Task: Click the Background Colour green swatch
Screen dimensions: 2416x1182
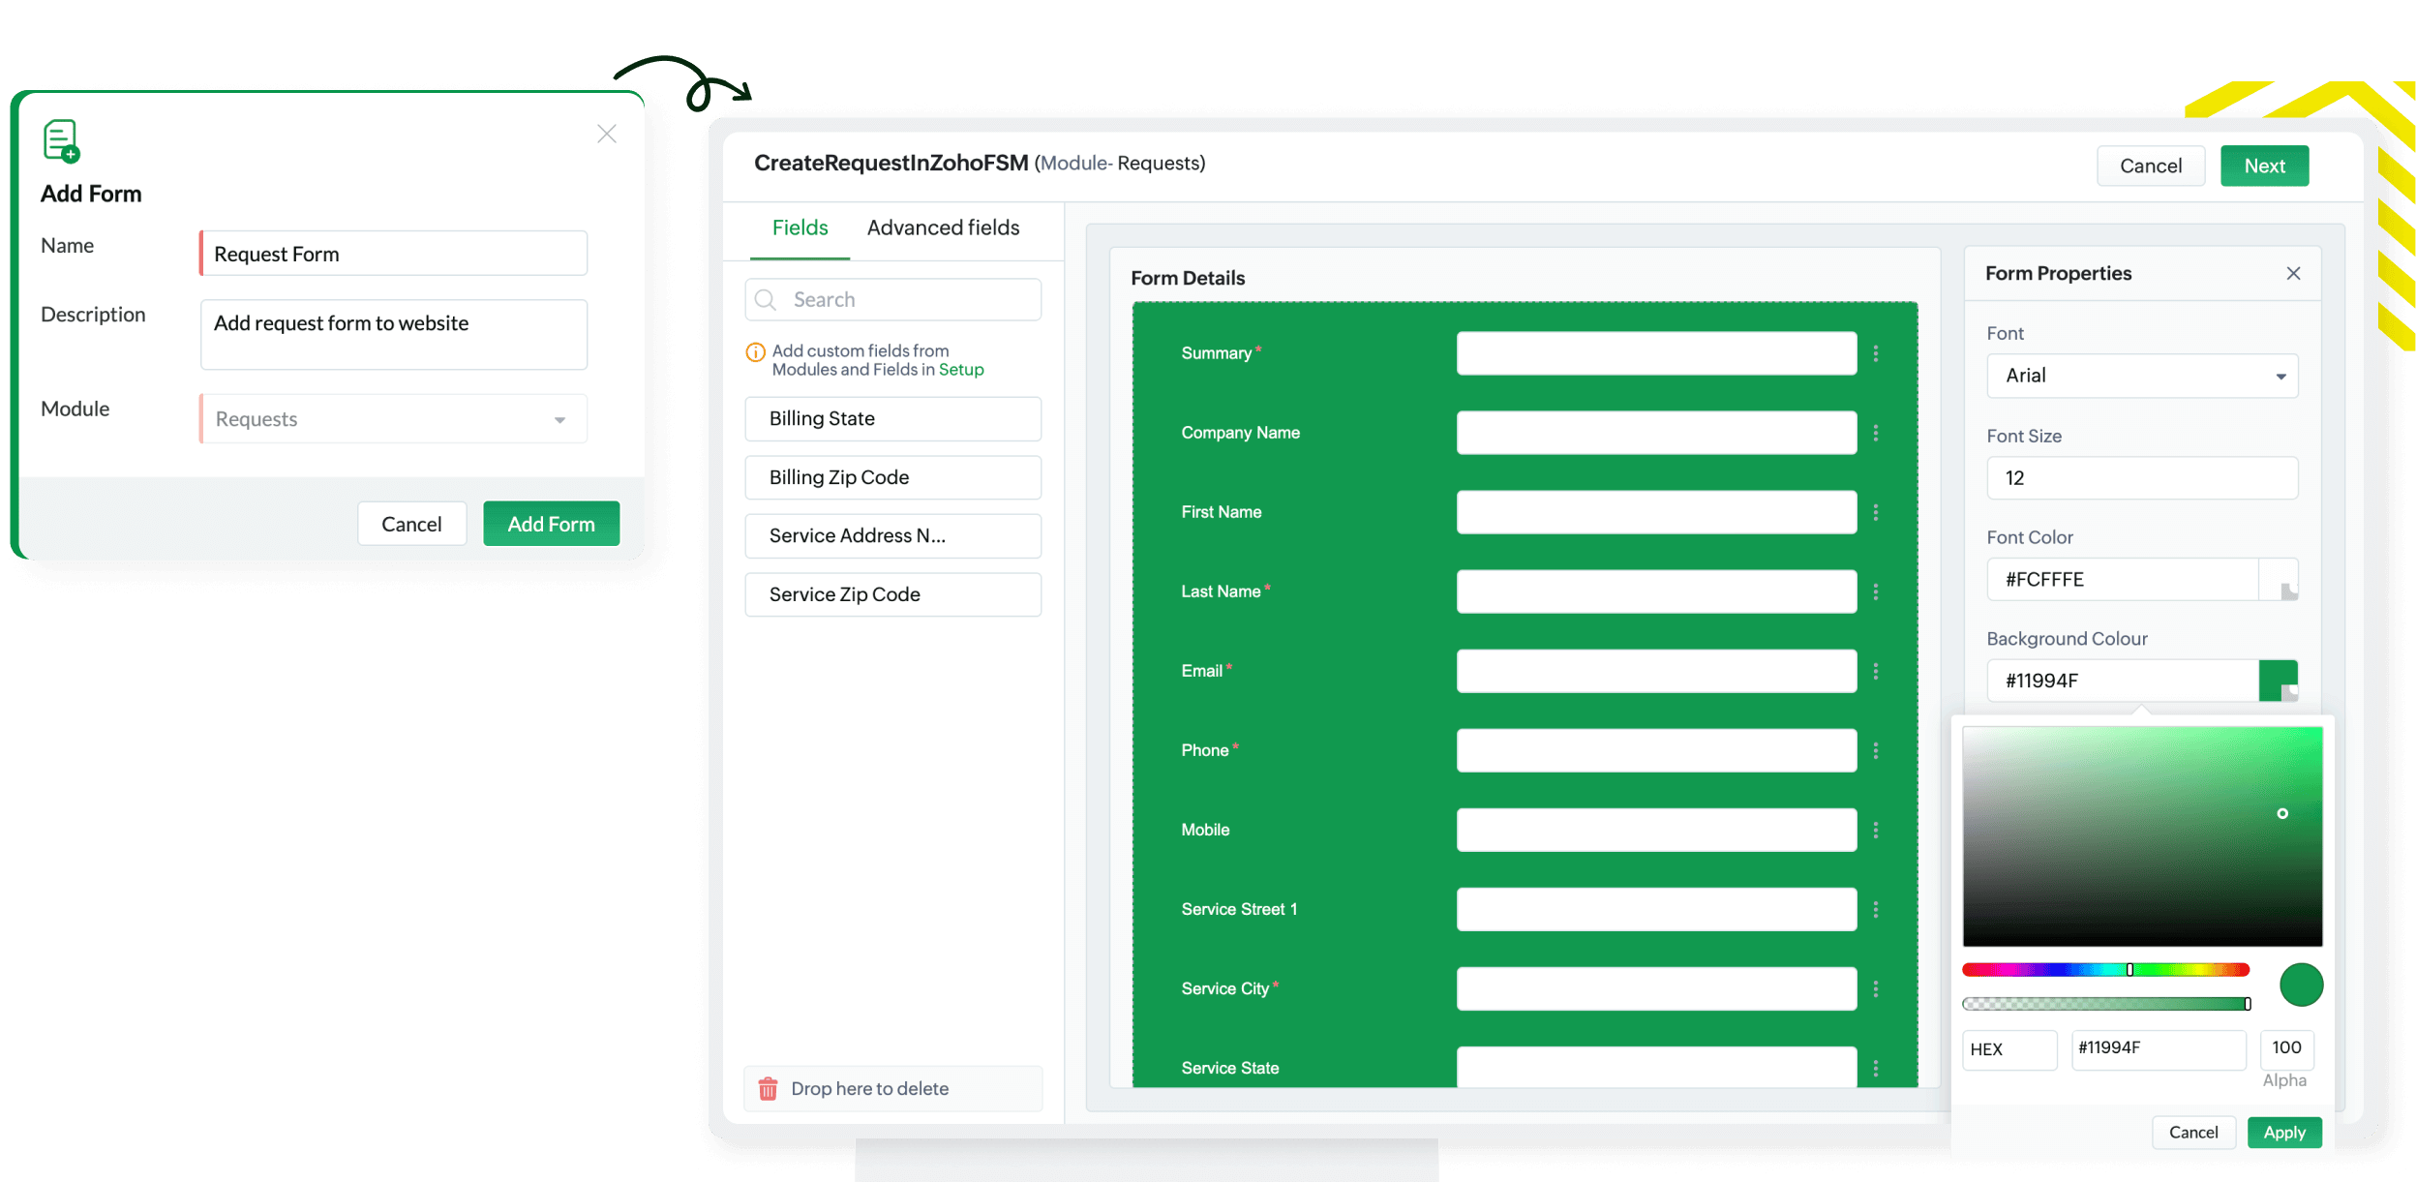Action: coord(2277,680)
